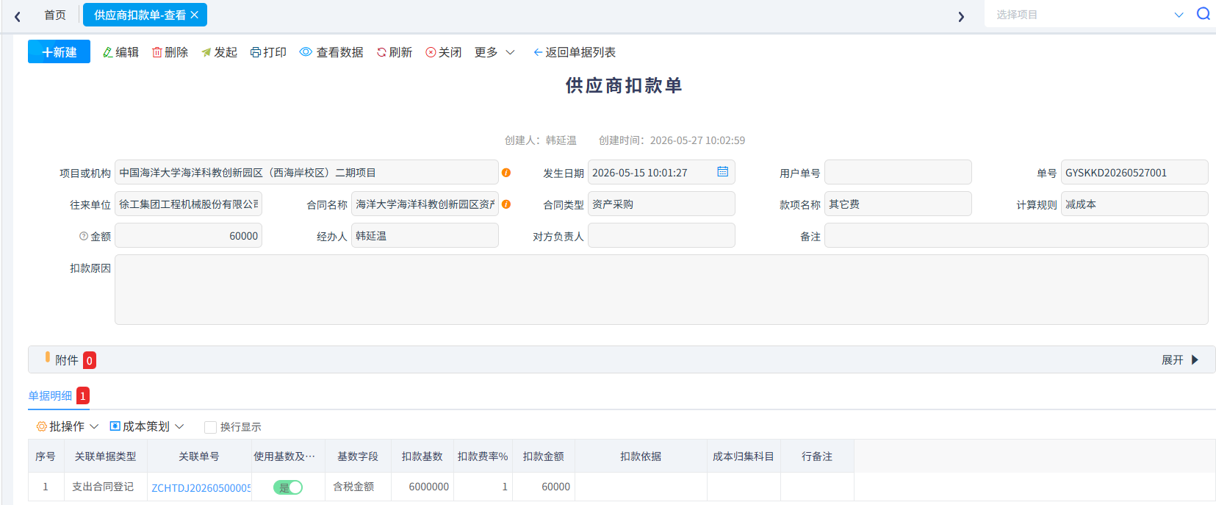Click the left tab-scroll arrow
The image size is (1216, 505).
click(x=18, y=16)
